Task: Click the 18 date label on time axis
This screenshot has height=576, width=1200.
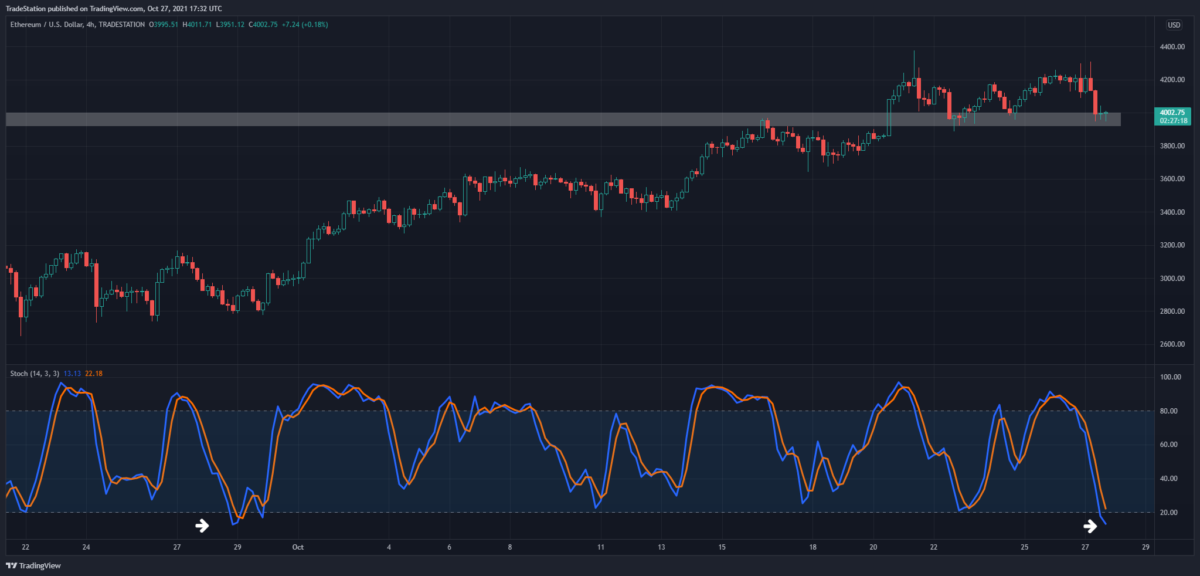Action: (813, 547)
